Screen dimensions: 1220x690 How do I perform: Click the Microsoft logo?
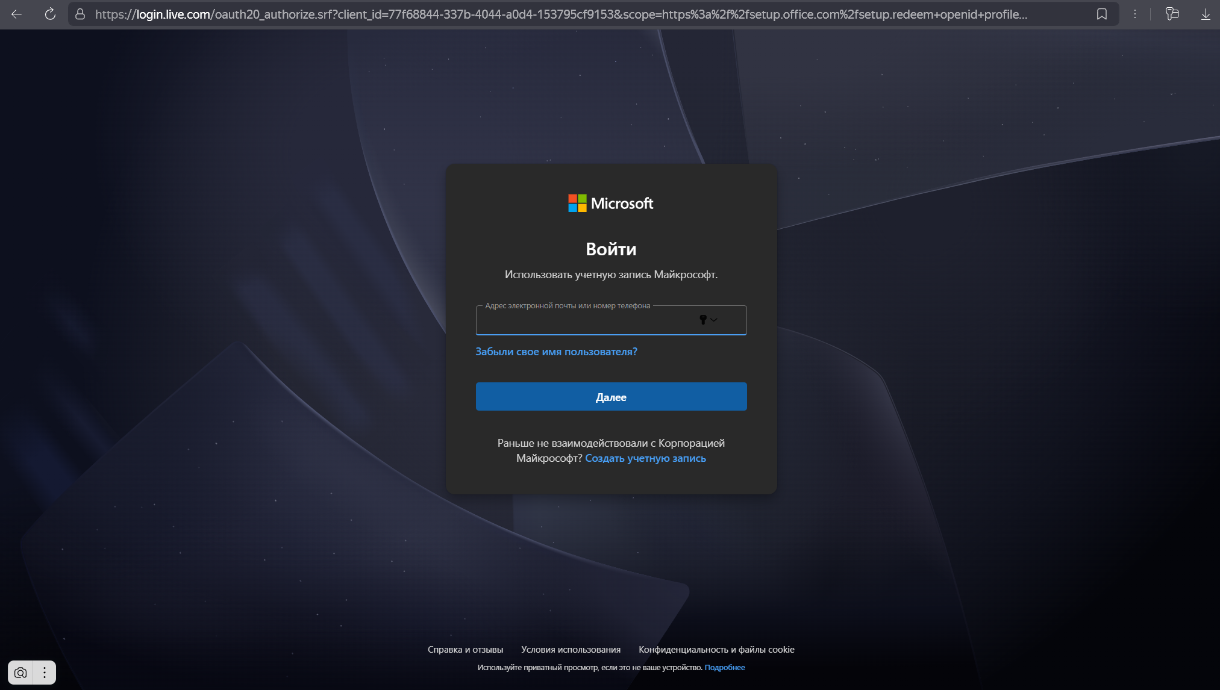(610, 204)
